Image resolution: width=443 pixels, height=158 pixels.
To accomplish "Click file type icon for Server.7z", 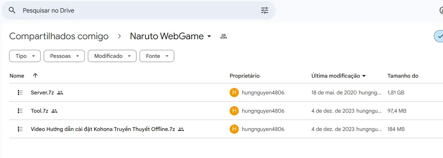I will point(20,93).
